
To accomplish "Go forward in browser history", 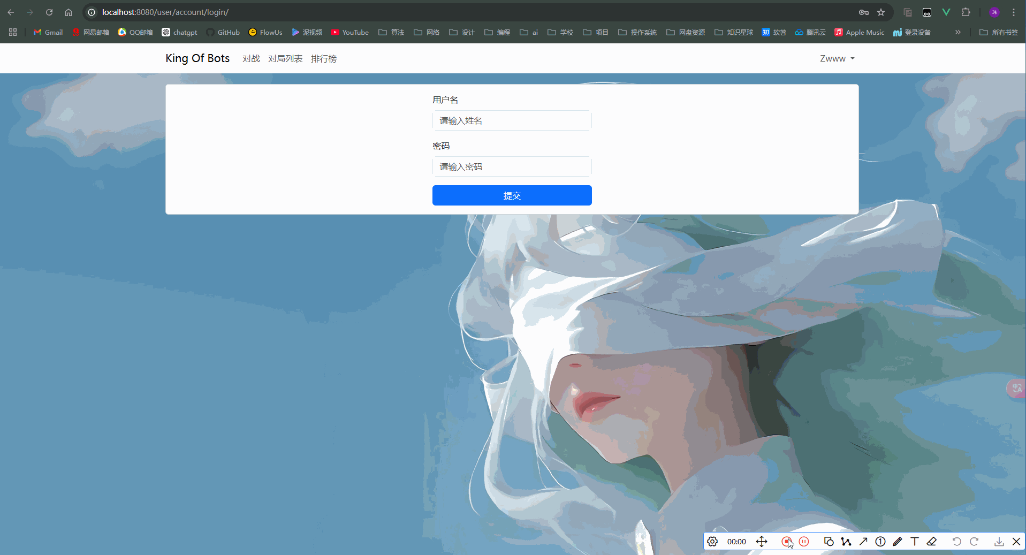I will click(30, 12).
